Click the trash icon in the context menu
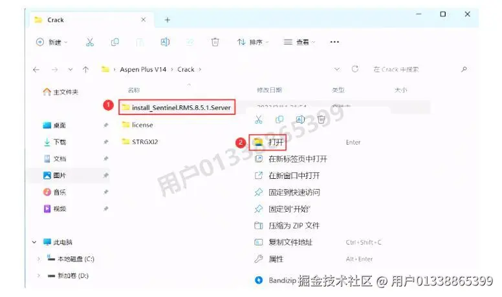This screenshot has width=502, height=297. 321,119
